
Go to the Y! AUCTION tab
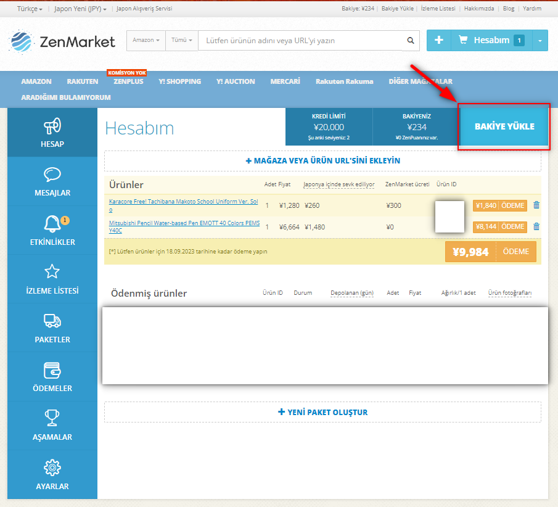236,81
